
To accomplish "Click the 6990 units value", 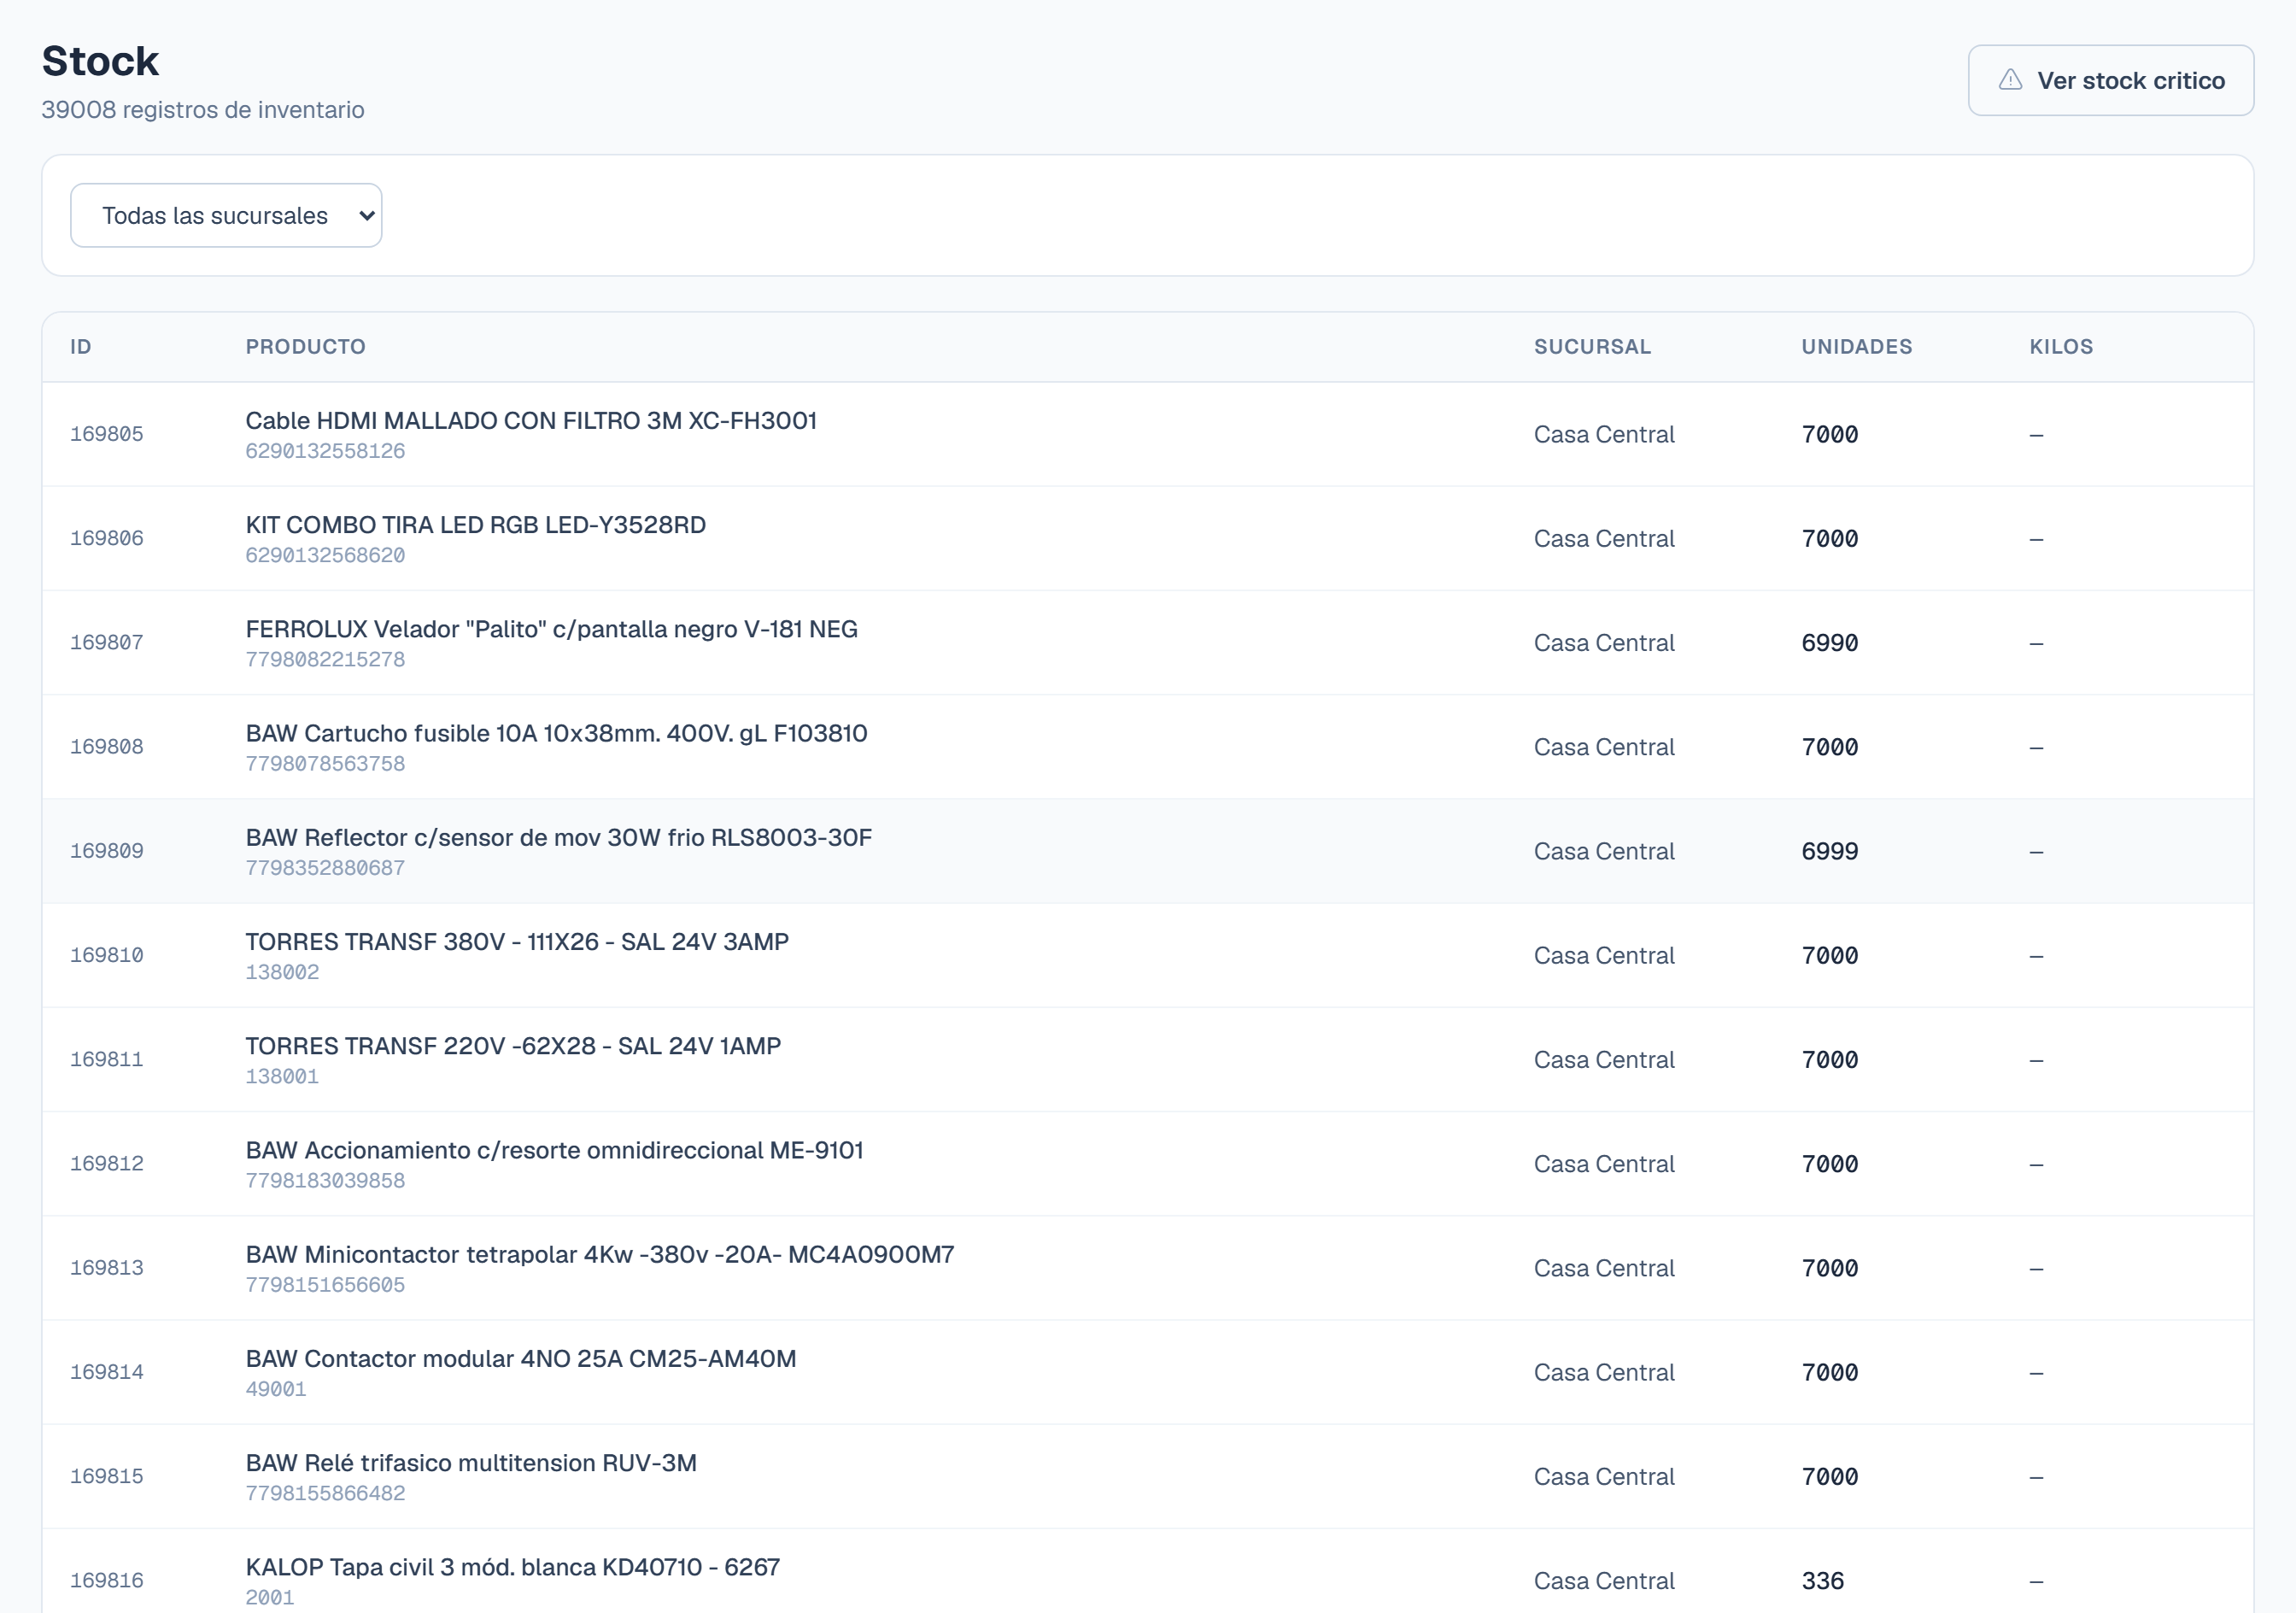I will point(1830,643).
